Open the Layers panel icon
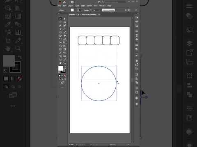 (x=137, y=61)
